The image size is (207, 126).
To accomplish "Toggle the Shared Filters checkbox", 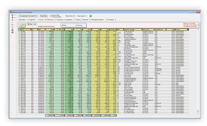I will click(51, 16).
